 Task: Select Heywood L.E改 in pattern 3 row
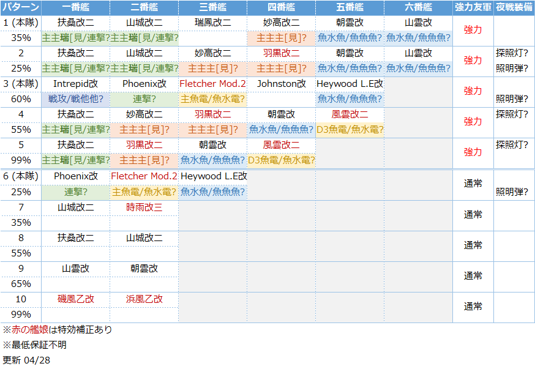click(x=350, y=84)
